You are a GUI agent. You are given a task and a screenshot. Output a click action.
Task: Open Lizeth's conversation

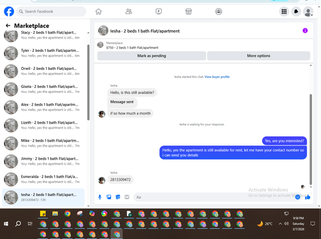click(43, 125)
